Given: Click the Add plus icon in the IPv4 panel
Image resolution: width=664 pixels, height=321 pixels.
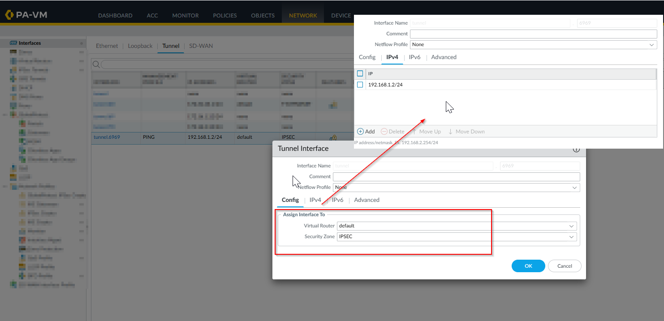Looking at the screenshot, I should click(x=360, y=132).
